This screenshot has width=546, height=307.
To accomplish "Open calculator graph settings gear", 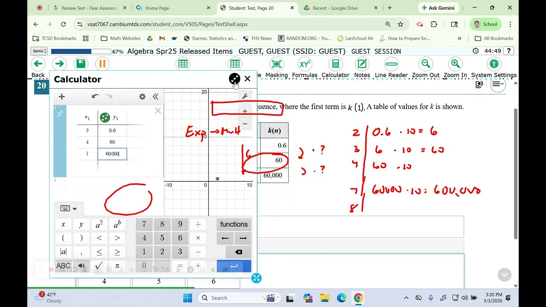I will coord(142,97).
